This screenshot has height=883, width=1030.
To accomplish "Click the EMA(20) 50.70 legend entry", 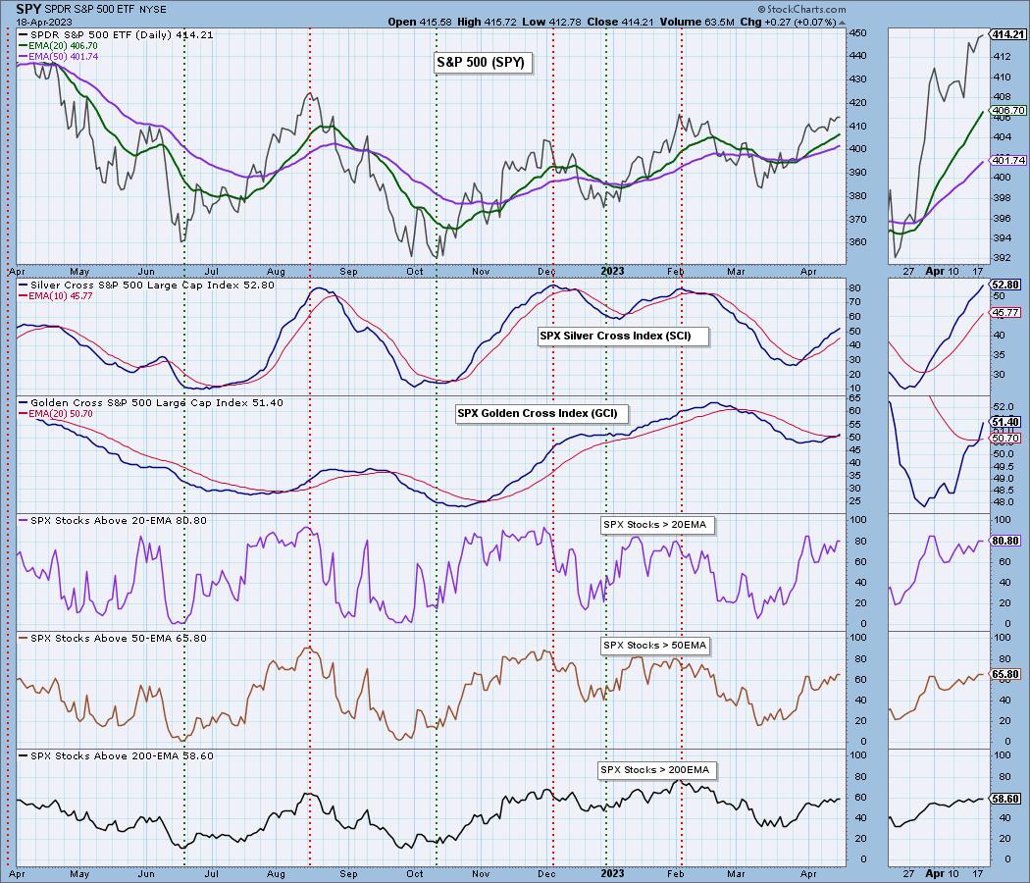I will tap(56, 414).
